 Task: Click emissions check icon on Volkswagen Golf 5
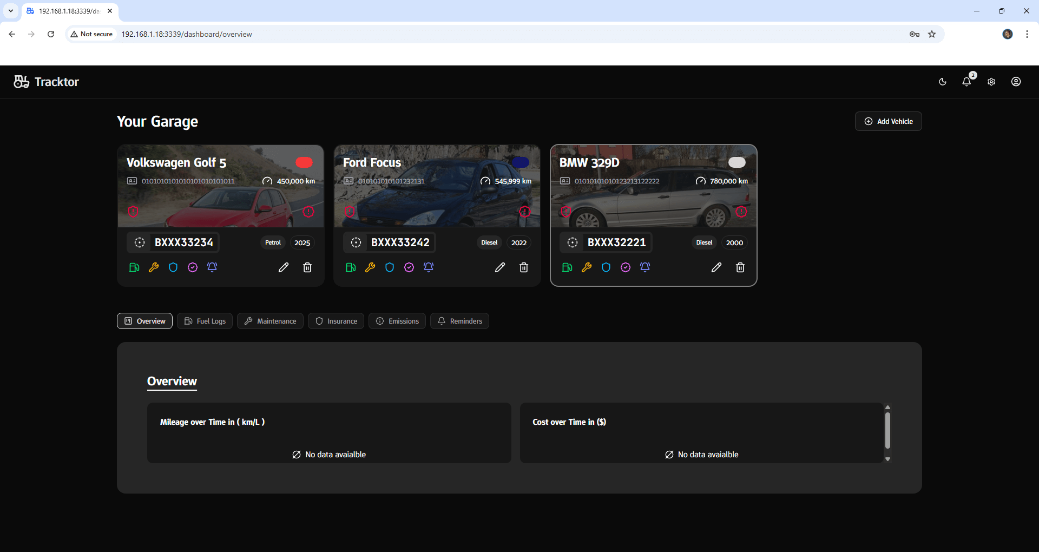(x=193, y=267)
